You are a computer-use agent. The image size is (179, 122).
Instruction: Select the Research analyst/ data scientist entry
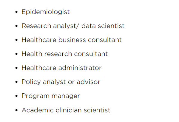click(73, 26)
